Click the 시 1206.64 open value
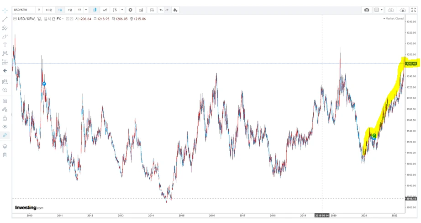The height and width of the screenshot is (223, 421). [x=83, y=19]
